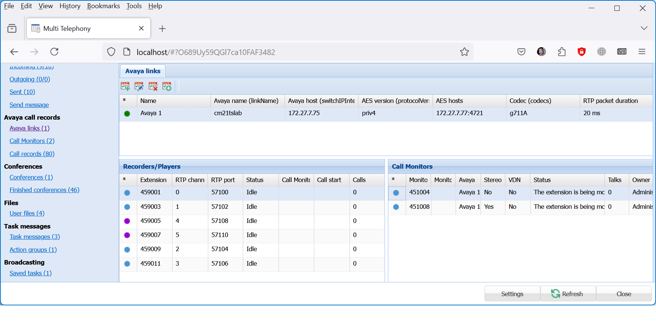Screen dimensions: 656x321
Task: Select the 172.27.7.77:4721 AES host cell
Action: tap(469, 114)
